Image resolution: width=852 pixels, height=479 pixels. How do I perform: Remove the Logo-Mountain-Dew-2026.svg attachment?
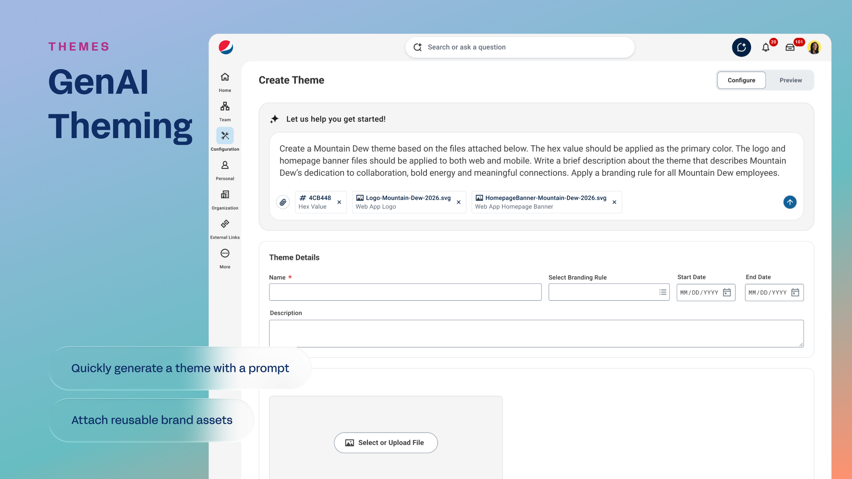point(459,202)
